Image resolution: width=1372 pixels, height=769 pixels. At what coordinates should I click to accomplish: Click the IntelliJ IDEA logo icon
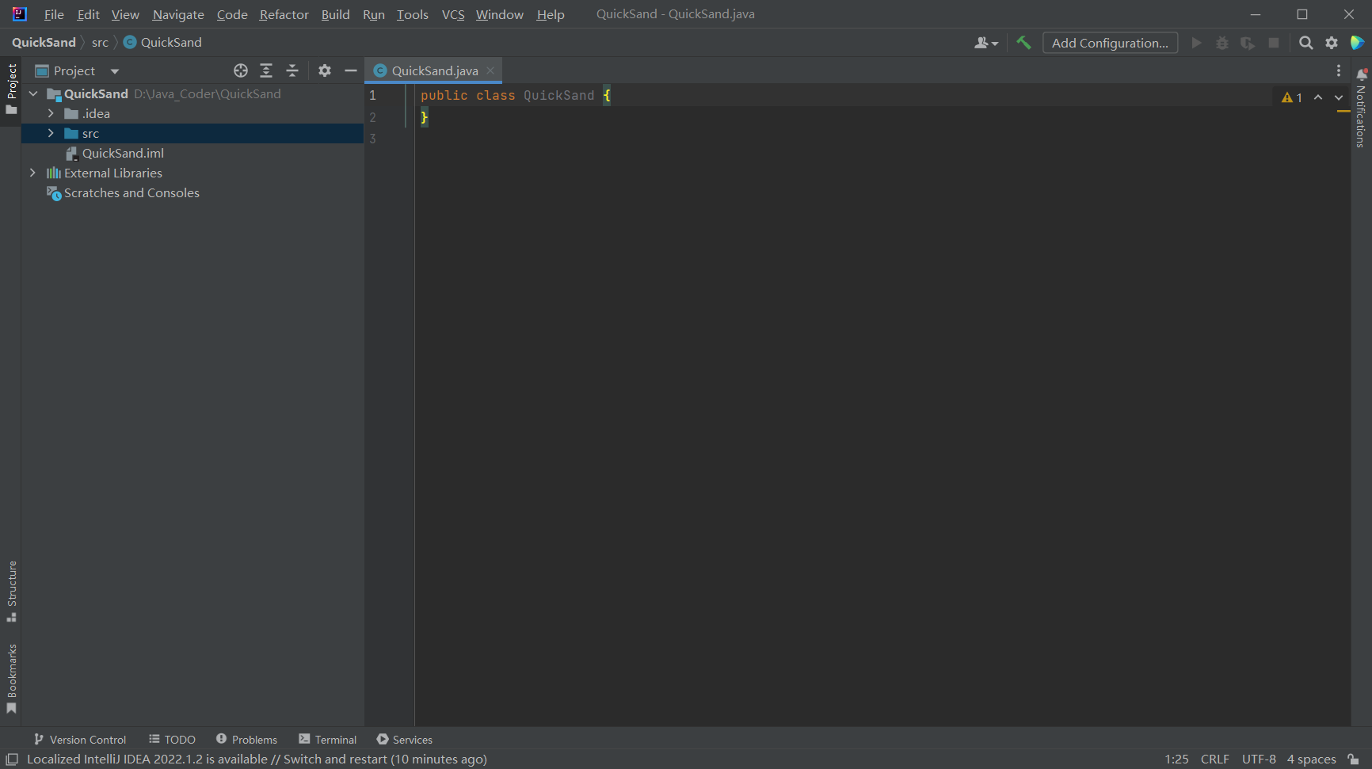pyautogui.click(x=19, y=14)
